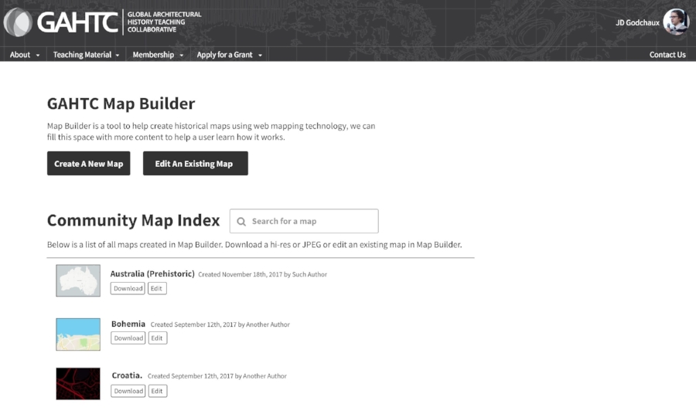Click Global Architectural History Teaching Collaborative text
Image resolution: width=696 pixels, height=414 pixels.
[x=164, y=22]
